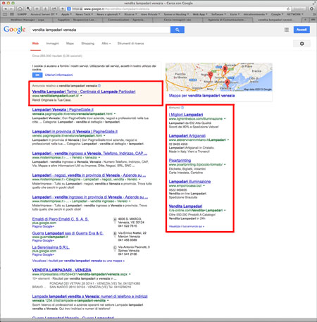Go back with Safari's back arrow

[x=5, y=8]
